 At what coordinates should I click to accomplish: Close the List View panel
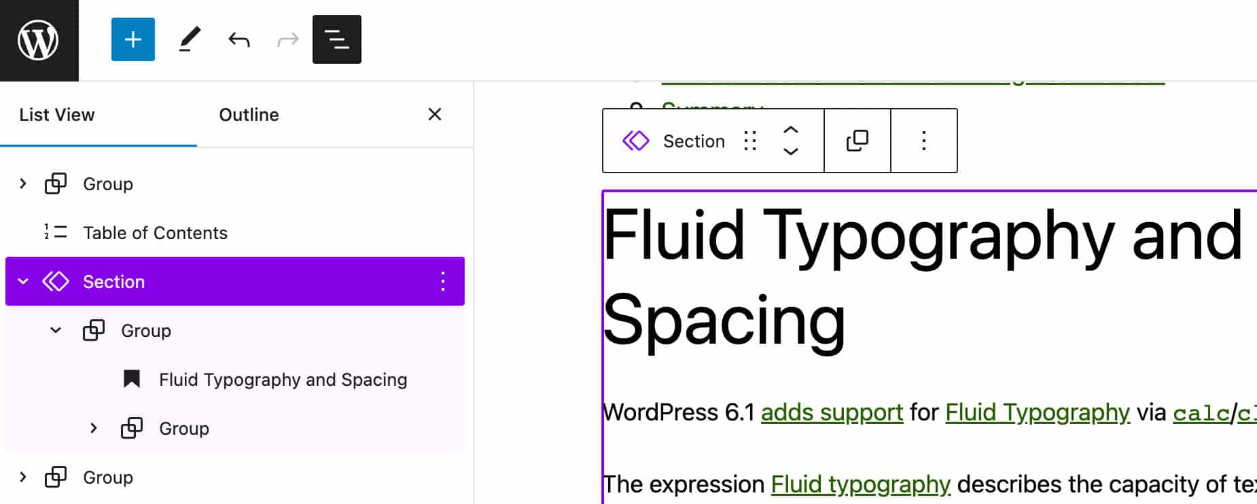[435, 114]
